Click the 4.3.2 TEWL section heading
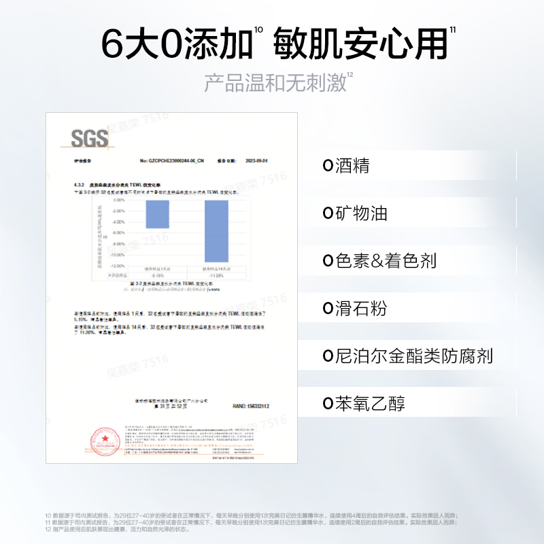The height and width of the screenshot is (544, 544). [120, 184]
